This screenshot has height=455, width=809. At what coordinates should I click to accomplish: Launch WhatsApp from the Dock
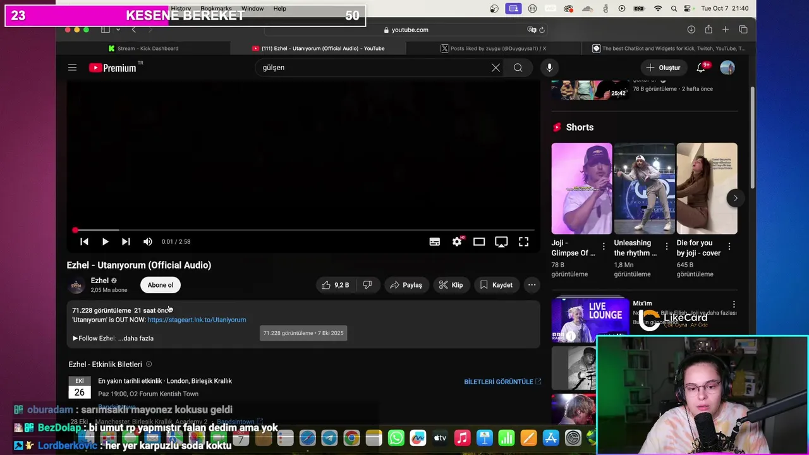pos(396,438)
